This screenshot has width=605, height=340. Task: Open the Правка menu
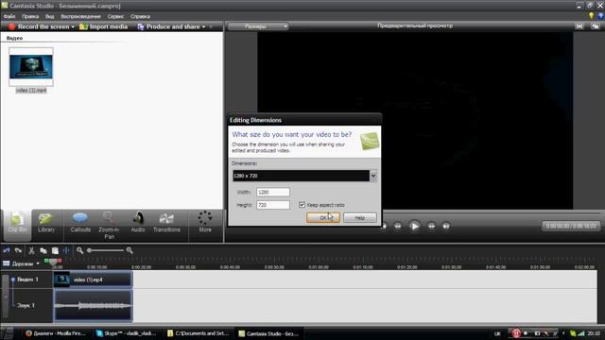[x=30, y=16]
